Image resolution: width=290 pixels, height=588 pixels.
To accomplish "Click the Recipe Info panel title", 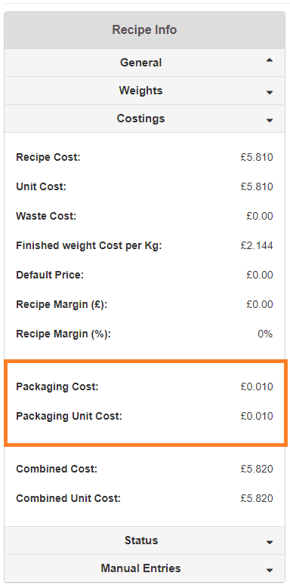I will click(144, 29).
